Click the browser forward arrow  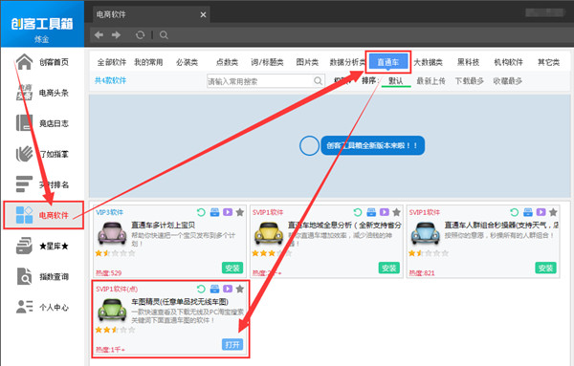116,35
